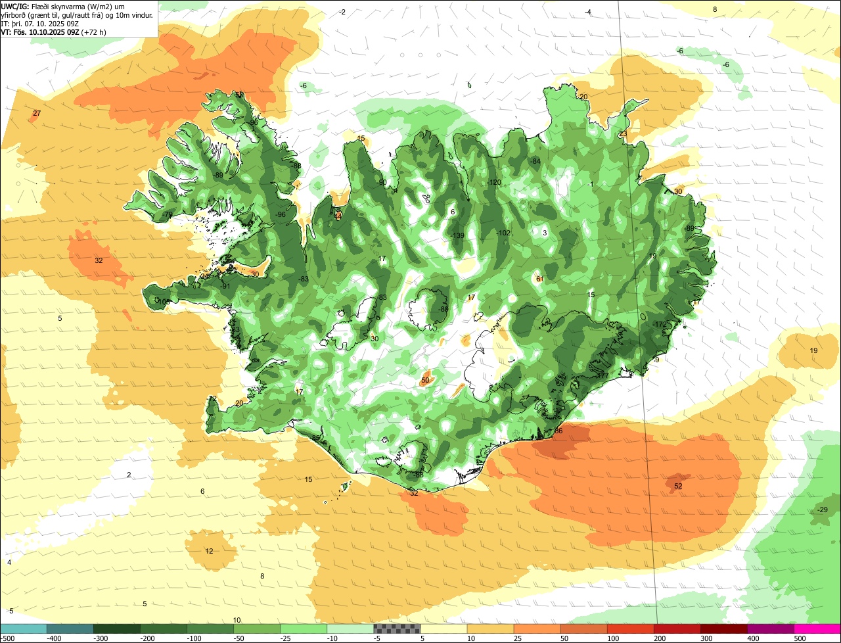Click the '-90' flux value on the map
The width and height of the screenshot is (841, 643).
pyautogui.click(x=382, y=183)
